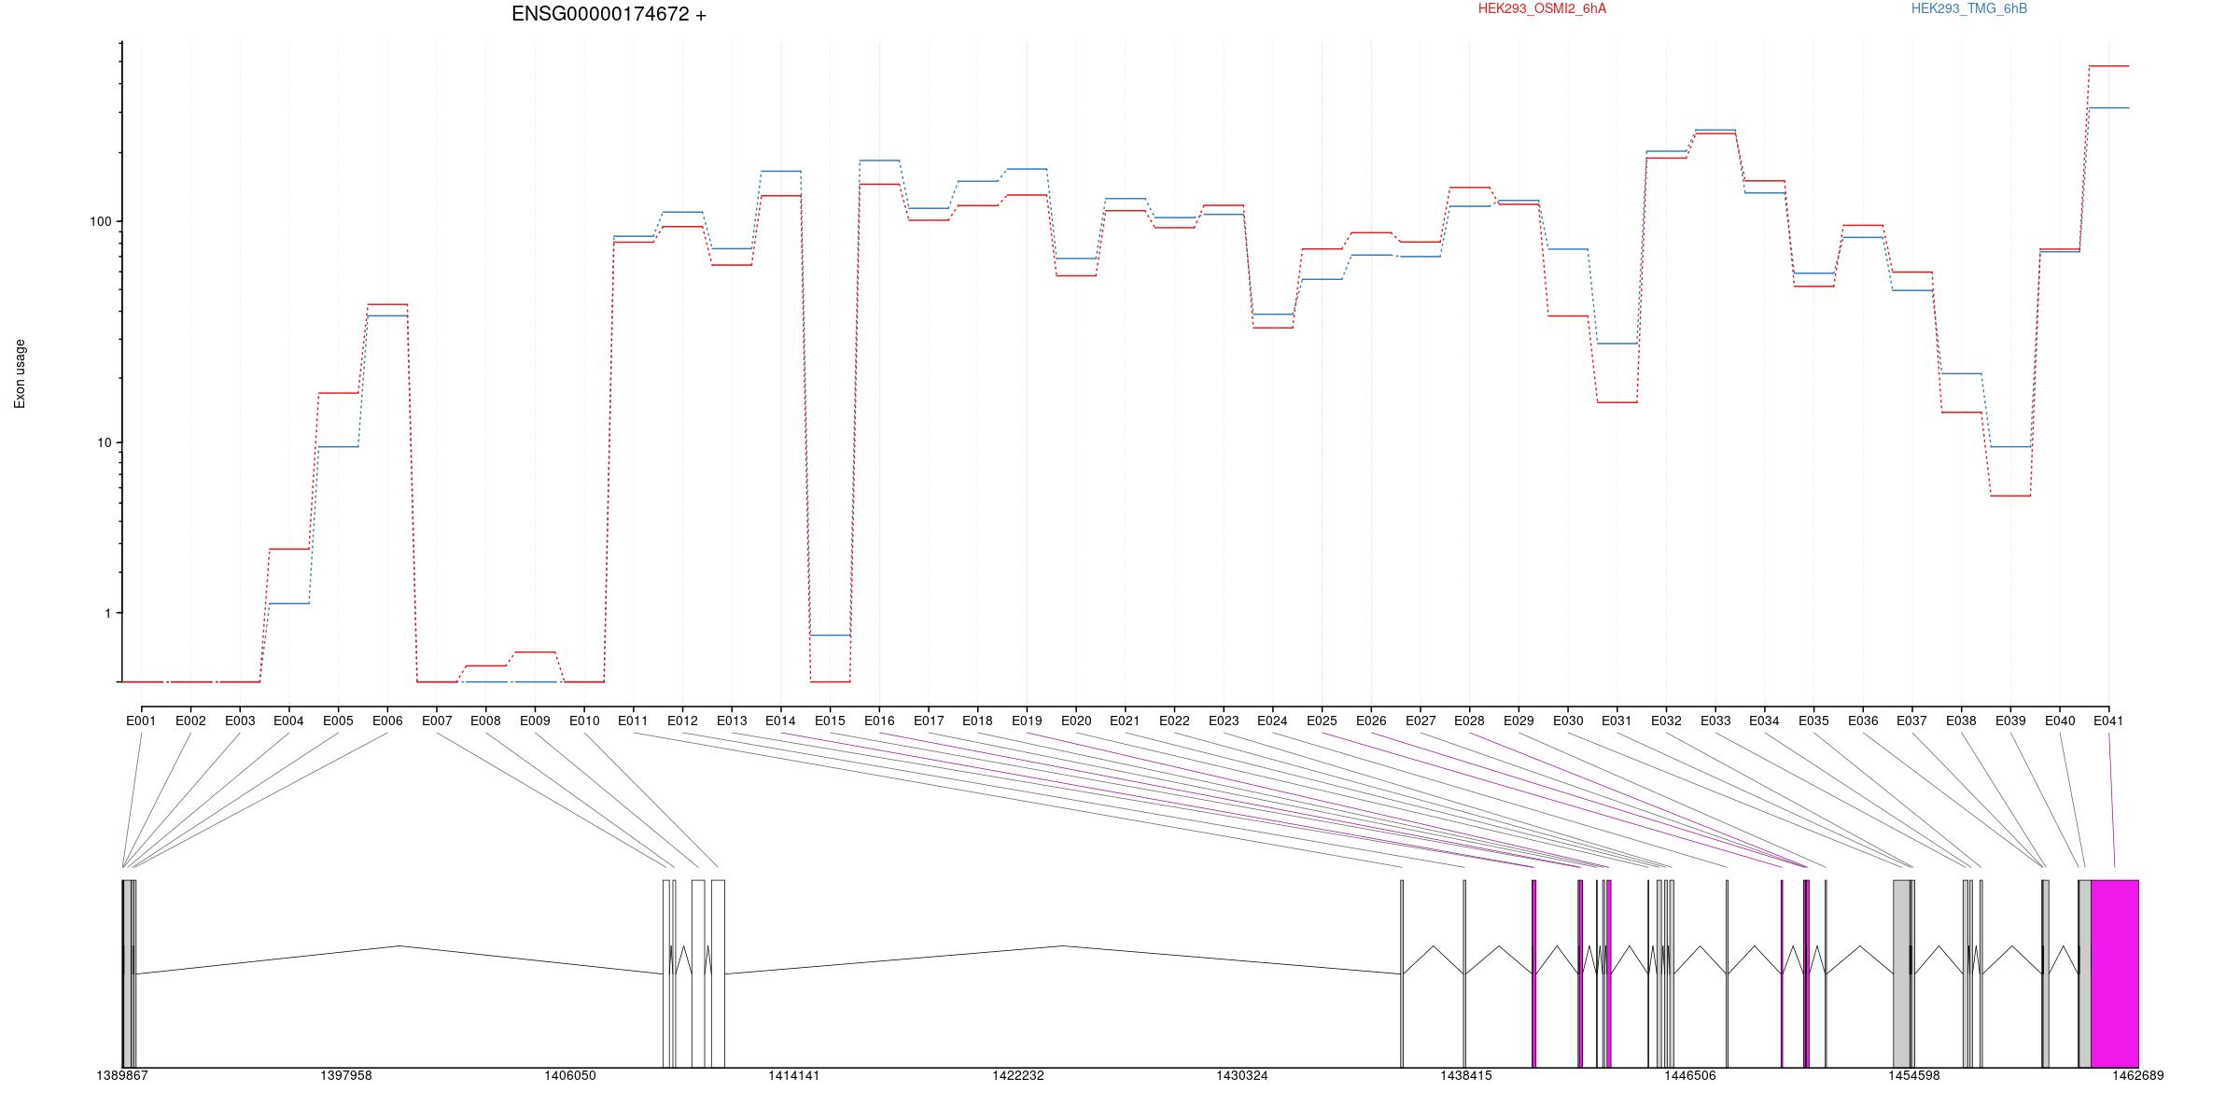
Task: Click exon label E034
Action: pyautogui.click(x=1764, y=721)
